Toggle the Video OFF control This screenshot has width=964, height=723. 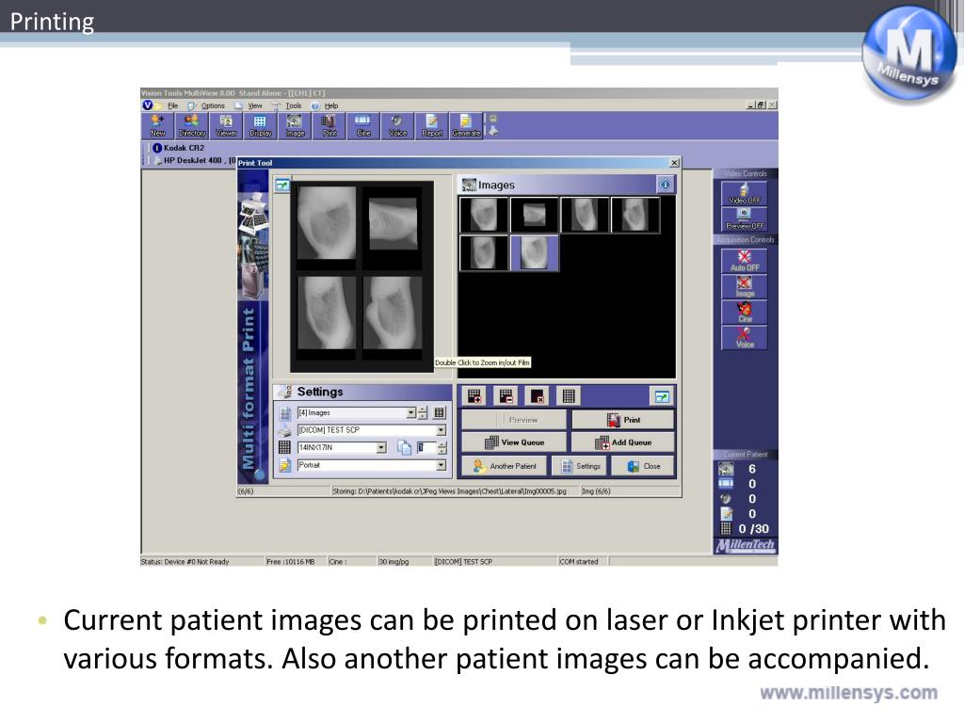click(x=744, y=193)
